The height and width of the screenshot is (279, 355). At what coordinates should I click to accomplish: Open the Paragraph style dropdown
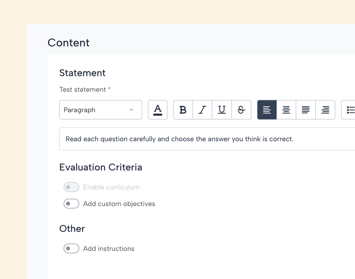click(x=100, y=110)
